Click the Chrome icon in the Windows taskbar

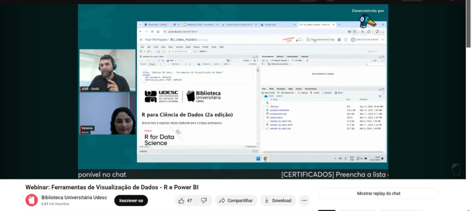(266, 159)
